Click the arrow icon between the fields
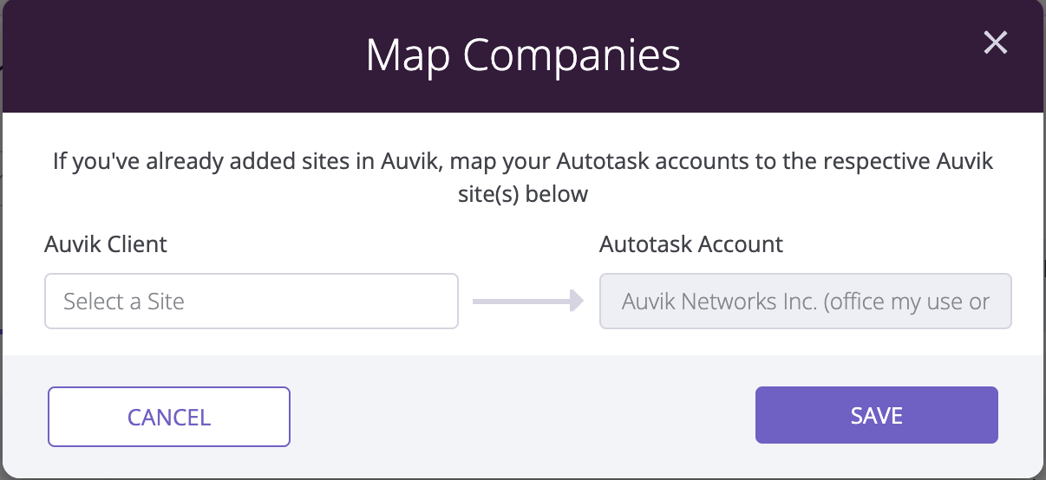This screenshot has height=480, width=1046. click(x=528, y=302)
